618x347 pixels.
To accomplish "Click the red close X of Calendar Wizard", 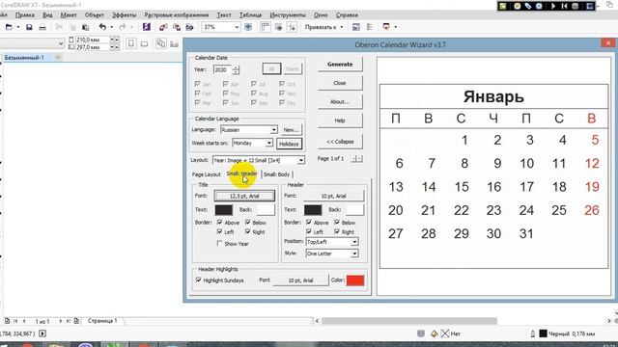I will click(608, 42).
